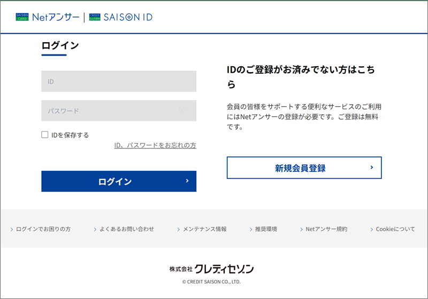Open Cookieについて footer link
Image resolution: width=428 pixels, height=299 pixels.
[x=393, y=229]
